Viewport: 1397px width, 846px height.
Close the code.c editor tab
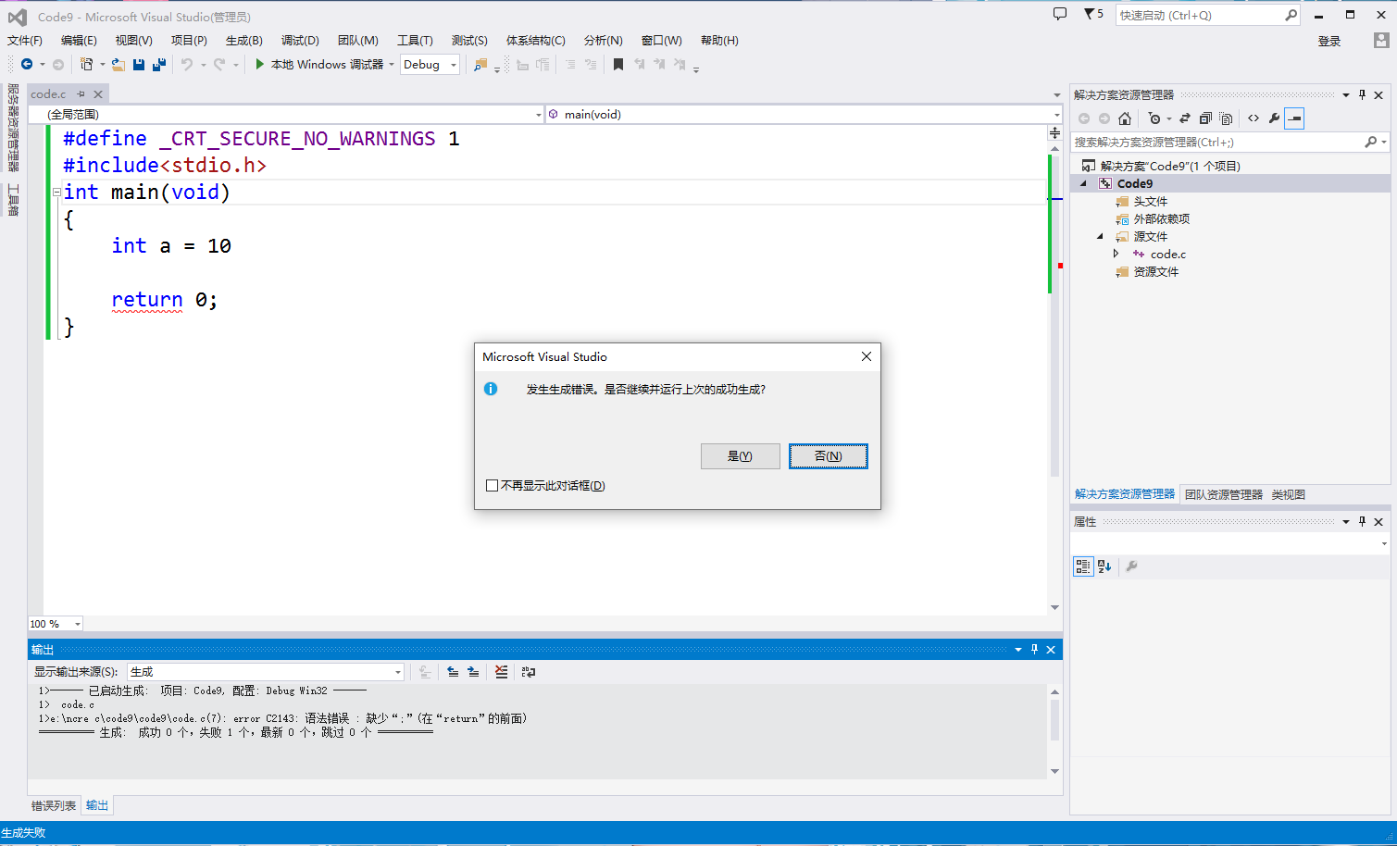(98, 94)
